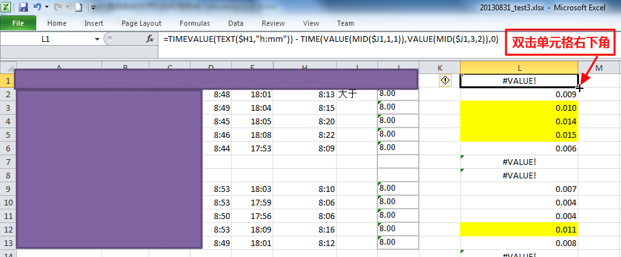This screenshot has width=621, height=257.
Task: Select cell showing time 17:53
Action: click(252, 148)
